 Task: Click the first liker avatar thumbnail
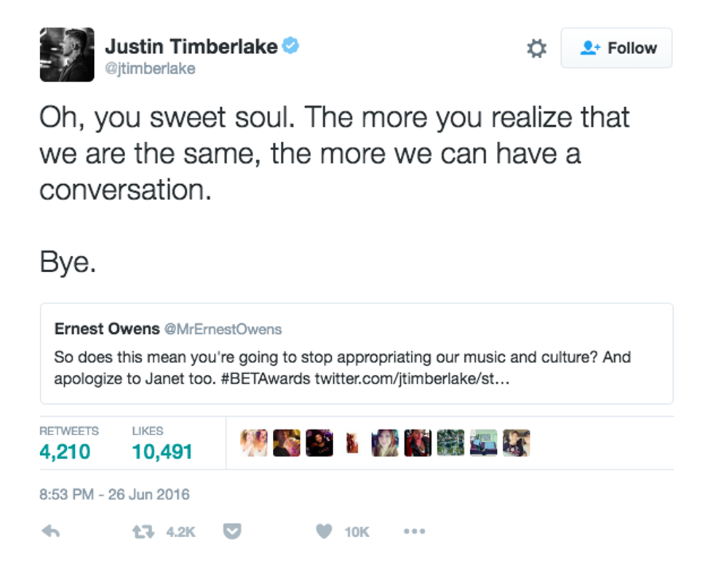(254, 442)
